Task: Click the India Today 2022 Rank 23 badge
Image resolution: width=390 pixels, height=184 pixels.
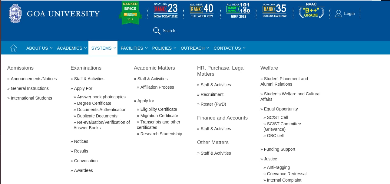Action: click(x=166, y=11)
